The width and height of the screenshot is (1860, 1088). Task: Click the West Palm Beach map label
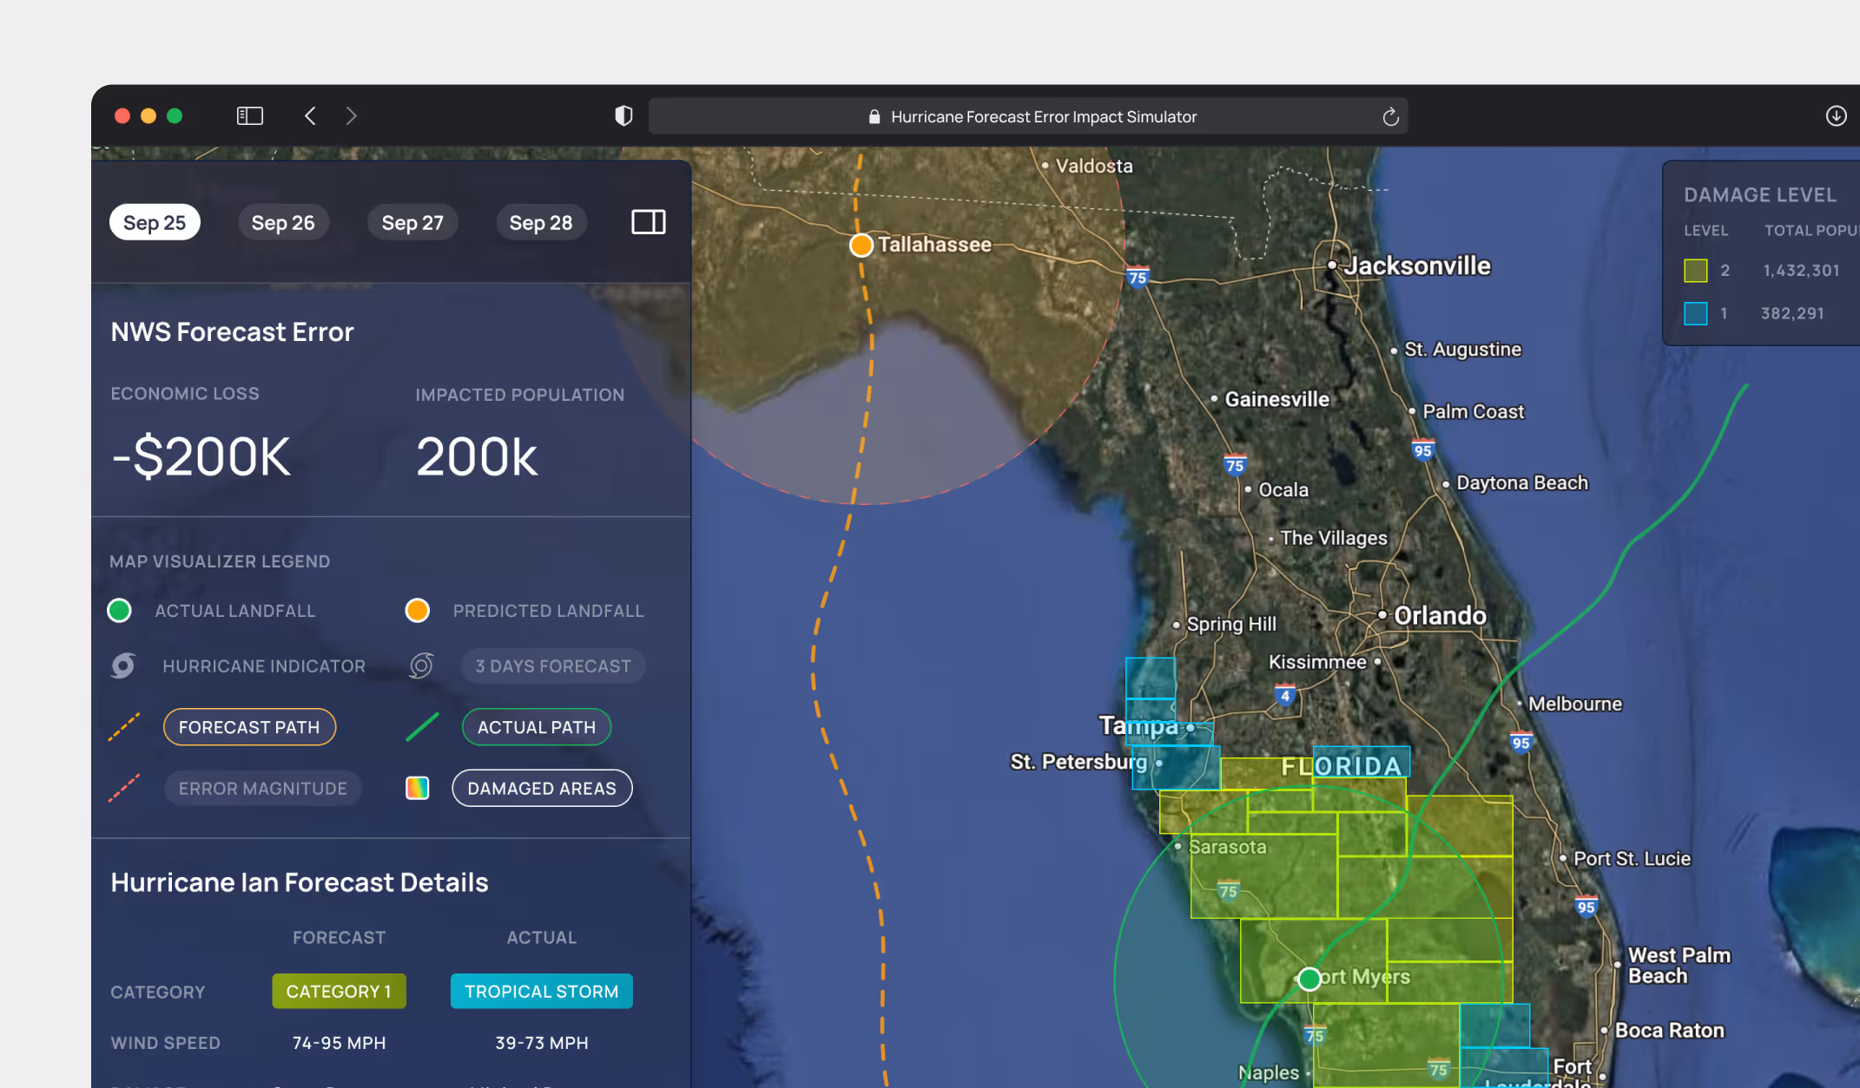(x=1679, y=965)
